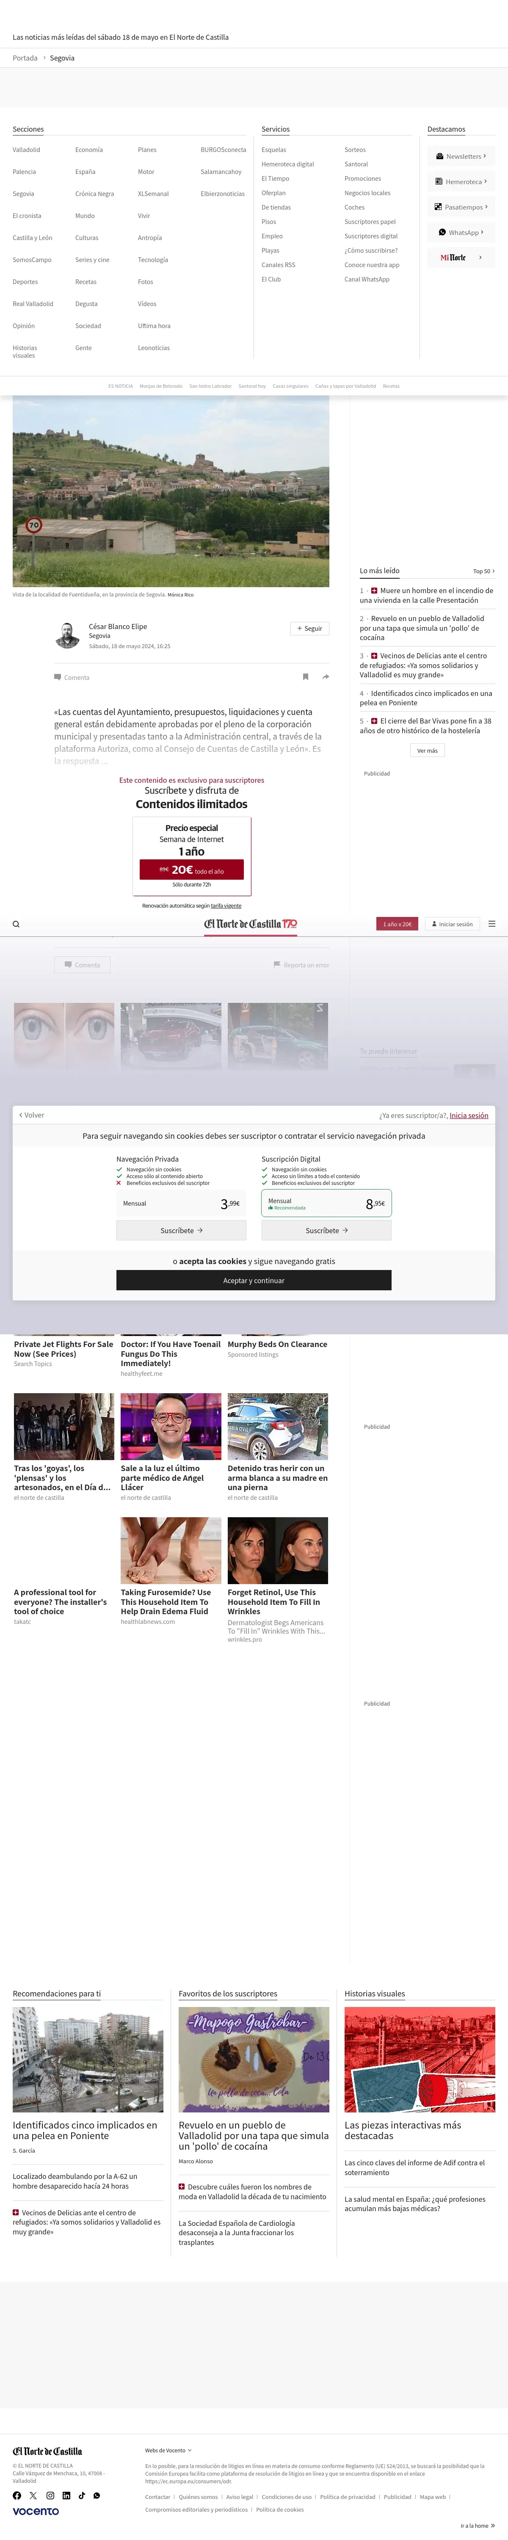This screenshot has width=508, height=2540.
Task: Open the search magnifier icon in sticky header
Action: tap(16, 924)
